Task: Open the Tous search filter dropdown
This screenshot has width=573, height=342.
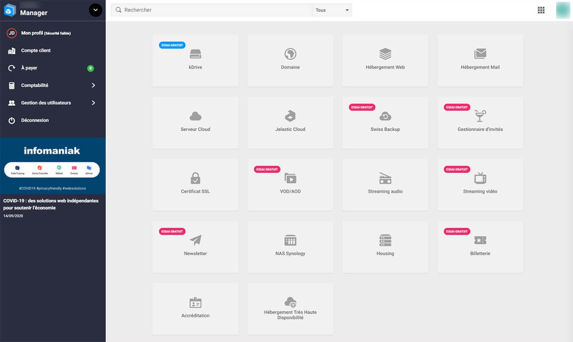Action: coord(332,10)
